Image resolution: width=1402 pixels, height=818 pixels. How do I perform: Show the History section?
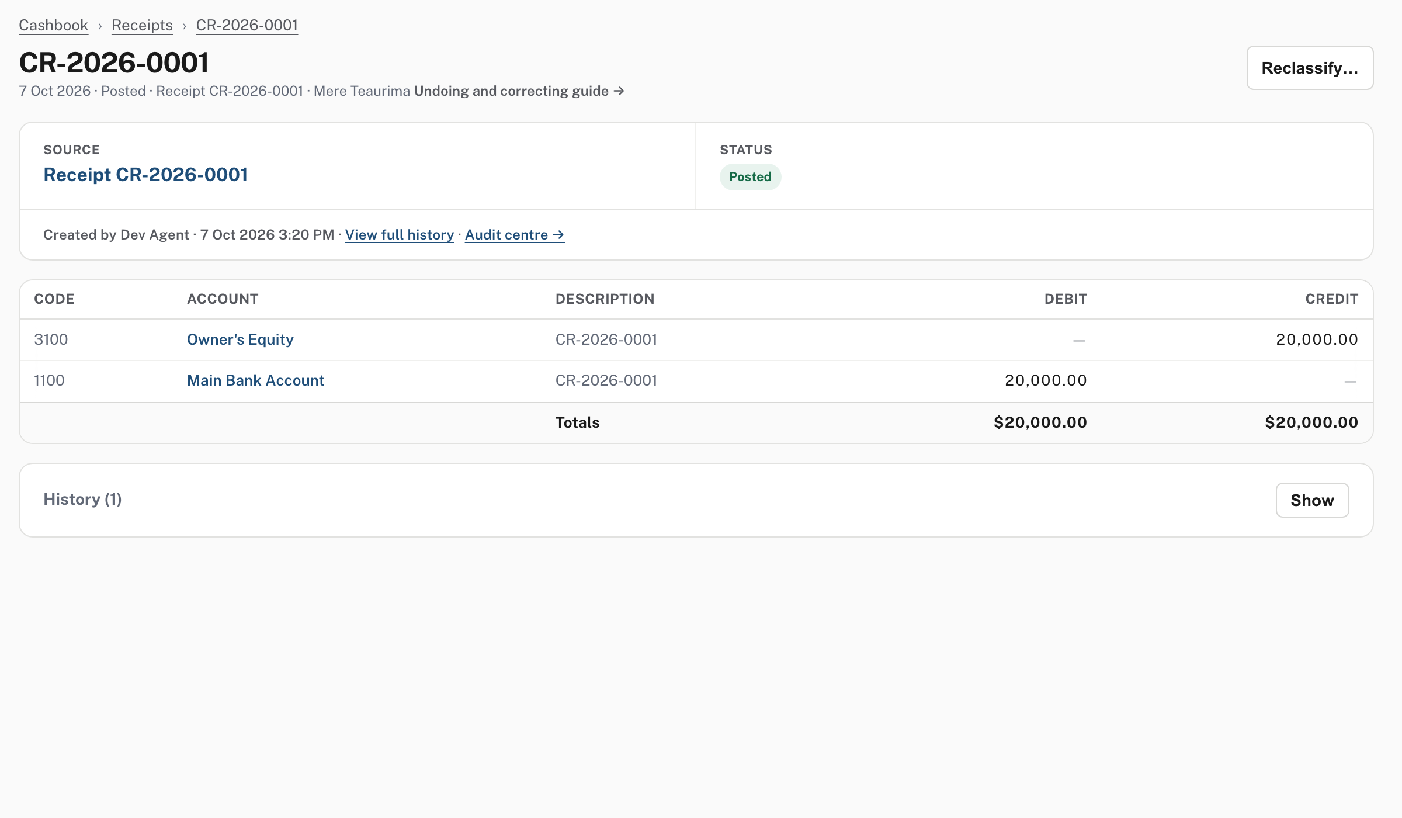[1312, 500]
